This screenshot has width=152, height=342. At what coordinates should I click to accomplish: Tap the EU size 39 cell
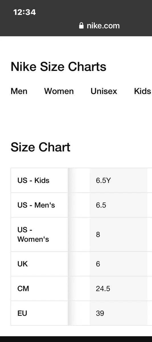118,313
